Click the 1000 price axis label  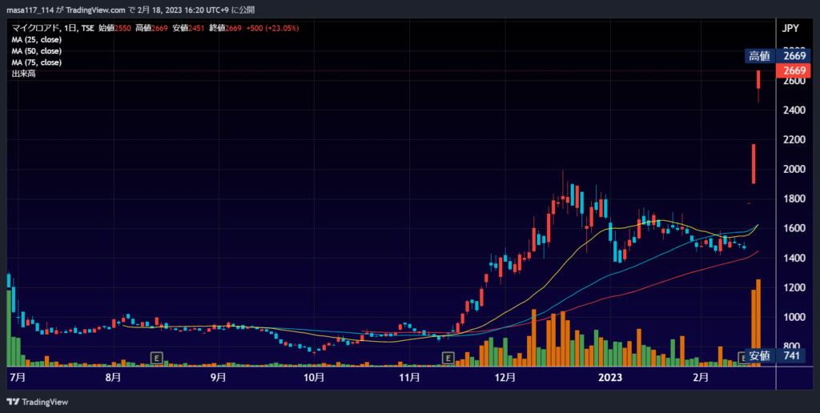(794, 317)
